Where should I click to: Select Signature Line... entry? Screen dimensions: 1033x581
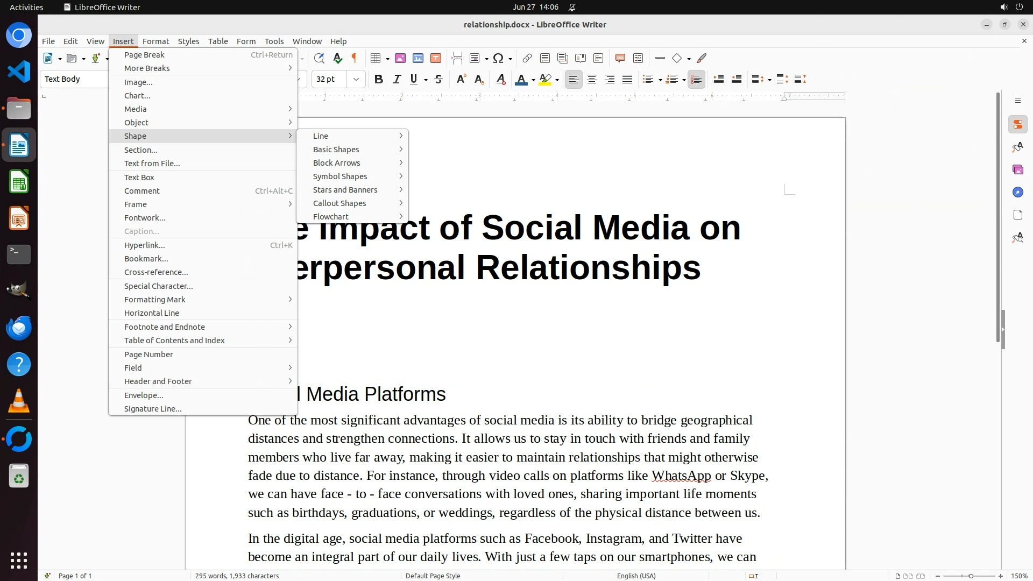click(153, 409)
